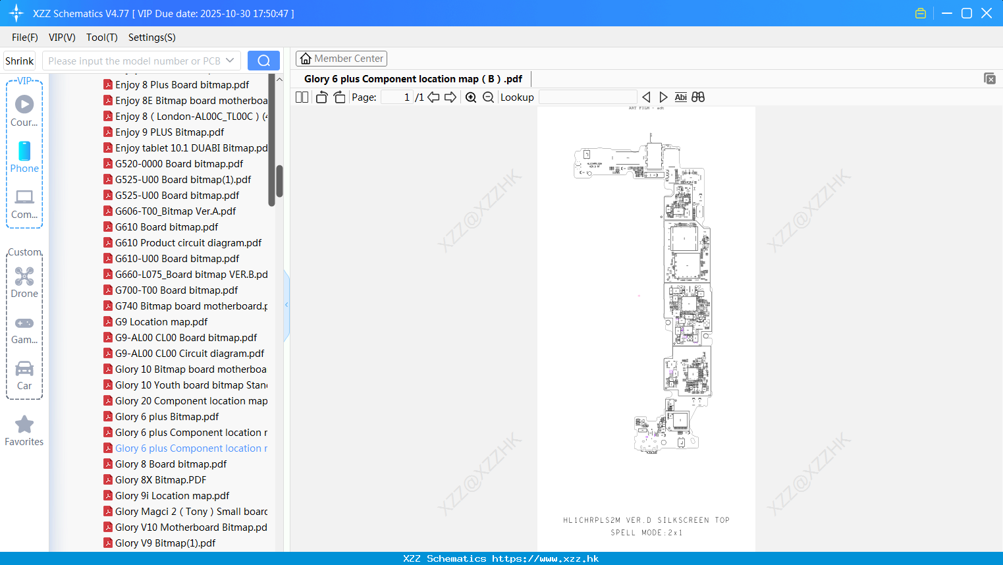Toggle the Abi whole-word match icon
1003x565 pixels.
(681, 97)
